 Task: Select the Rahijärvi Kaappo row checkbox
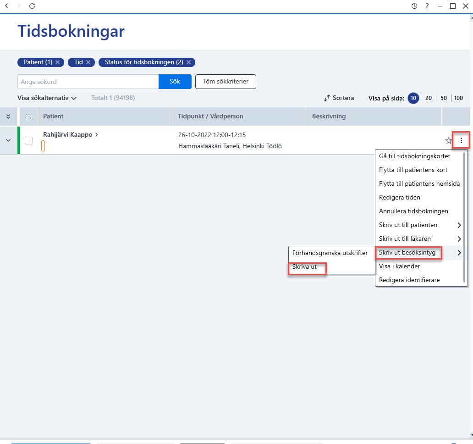tap(29, 140)
